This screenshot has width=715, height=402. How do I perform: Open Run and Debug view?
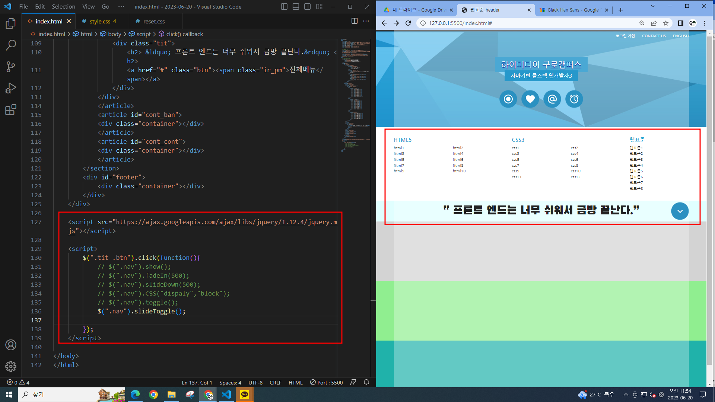[x=11, y=88]
